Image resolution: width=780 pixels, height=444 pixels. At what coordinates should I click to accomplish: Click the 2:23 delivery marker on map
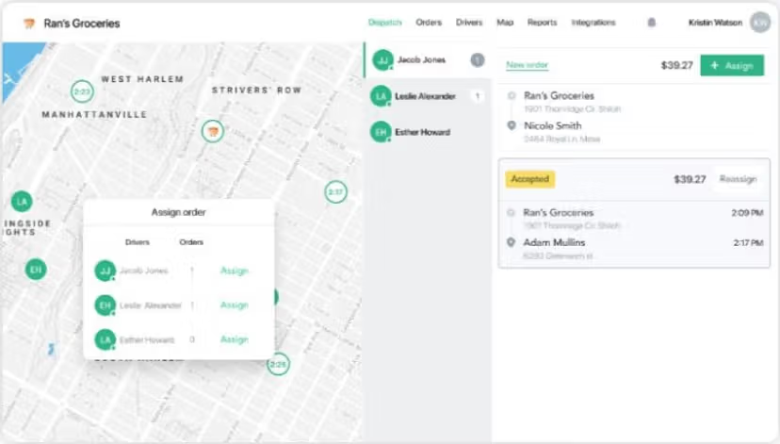point(82,91)
